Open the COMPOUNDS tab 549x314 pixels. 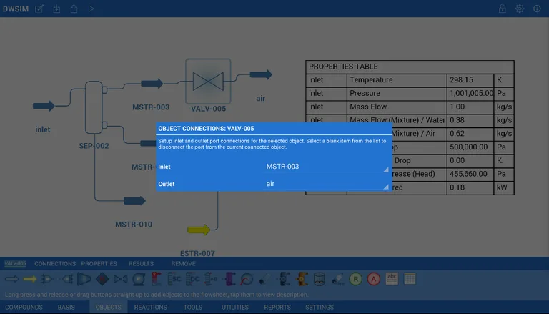[x=24, y=308]
